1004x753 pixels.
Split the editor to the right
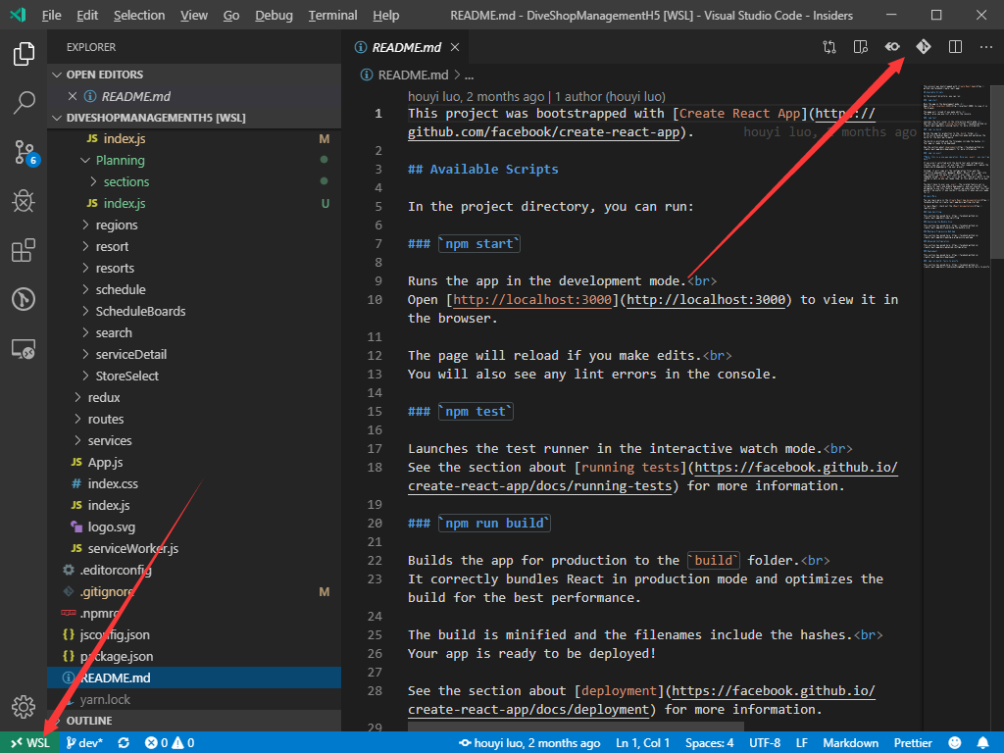click(x=955, y=47)
